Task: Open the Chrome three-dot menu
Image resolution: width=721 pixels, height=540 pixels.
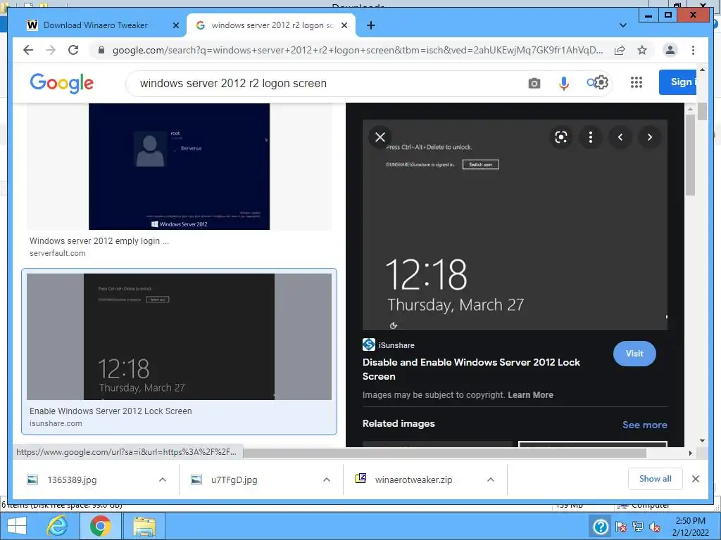Action: [x=693, y=50]
